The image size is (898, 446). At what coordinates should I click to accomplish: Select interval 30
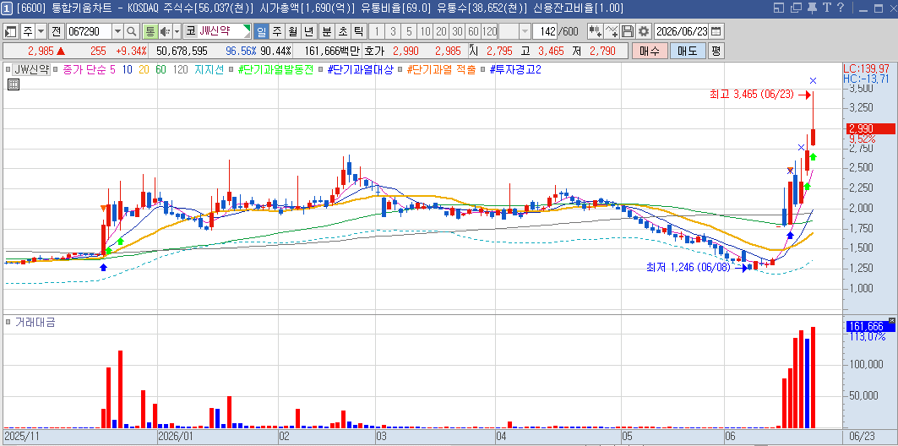tap(457, 31)
